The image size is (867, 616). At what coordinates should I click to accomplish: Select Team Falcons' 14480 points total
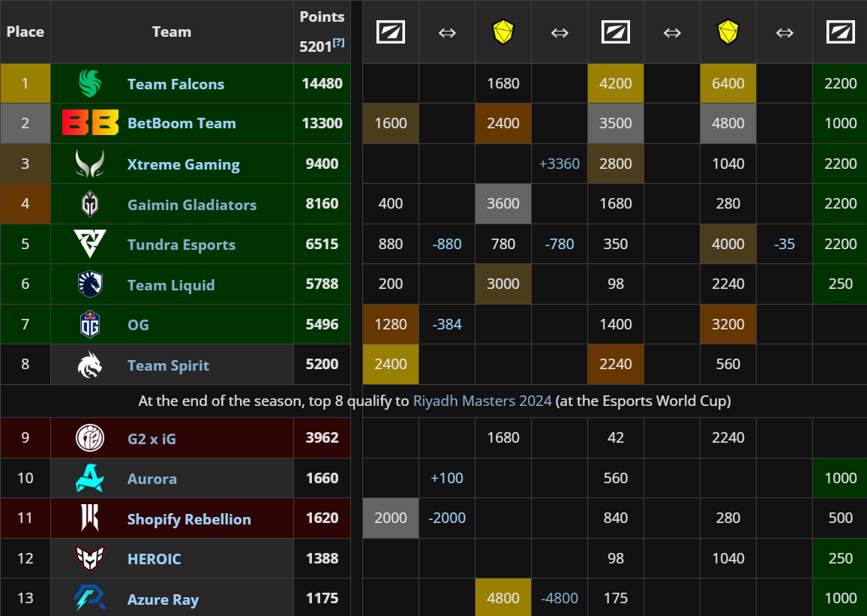(x=322, y=83)
